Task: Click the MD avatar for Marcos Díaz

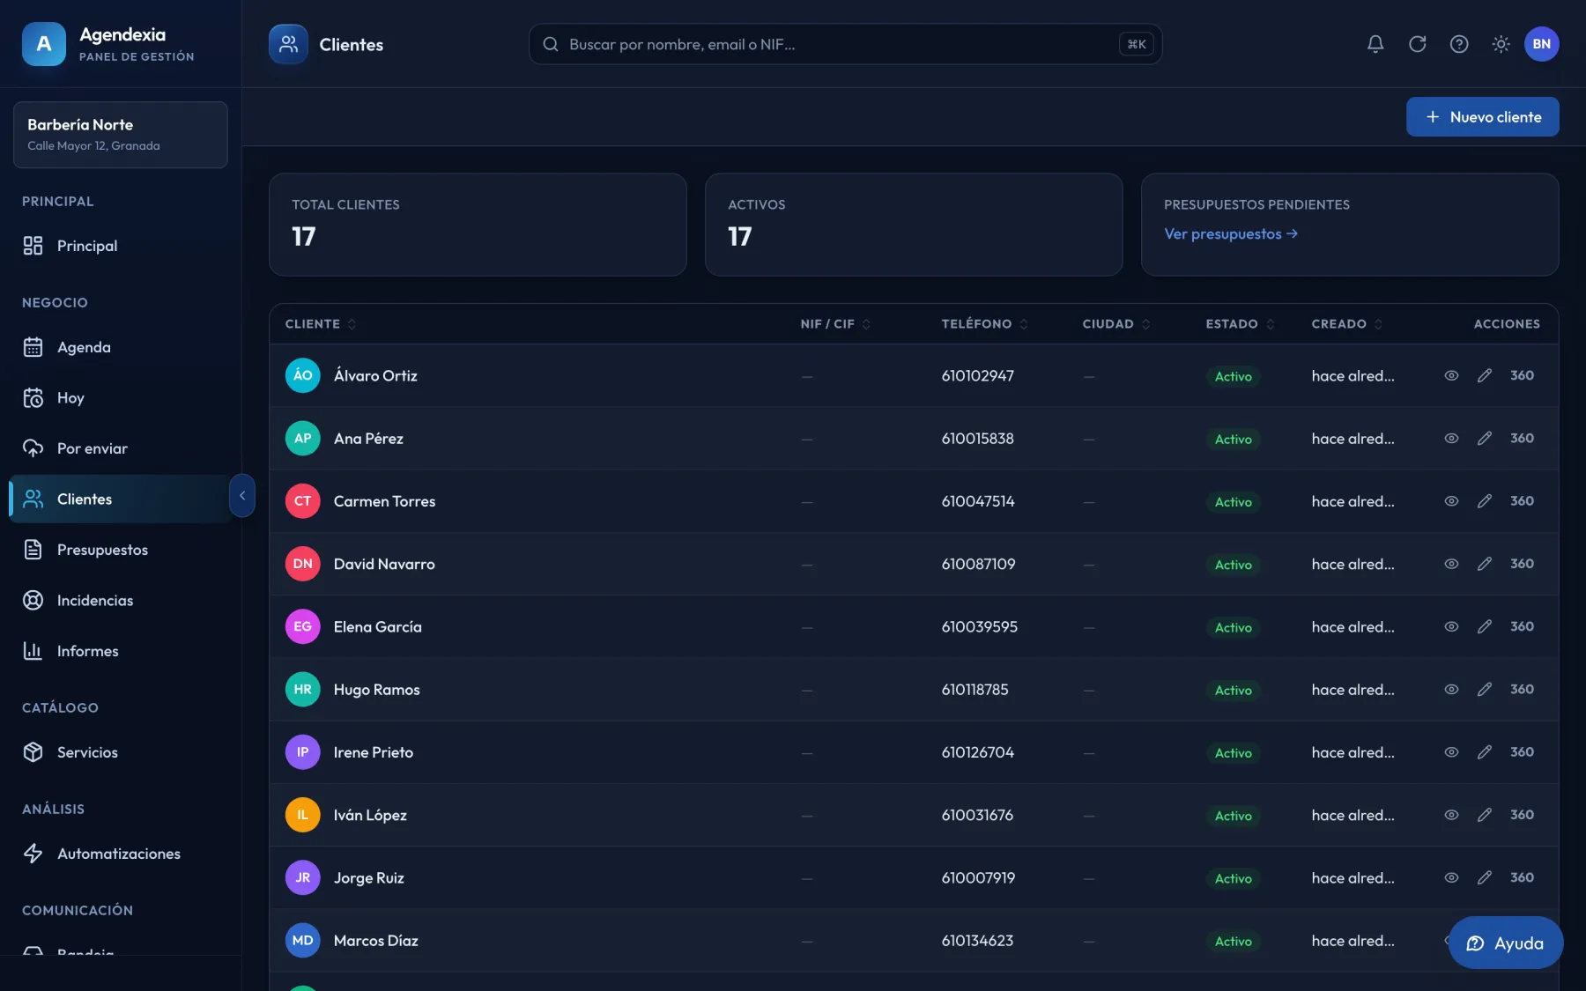Action: 302,941
